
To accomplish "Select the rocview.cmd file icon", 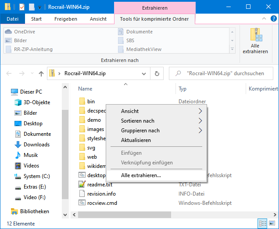I will pos(82,203).
